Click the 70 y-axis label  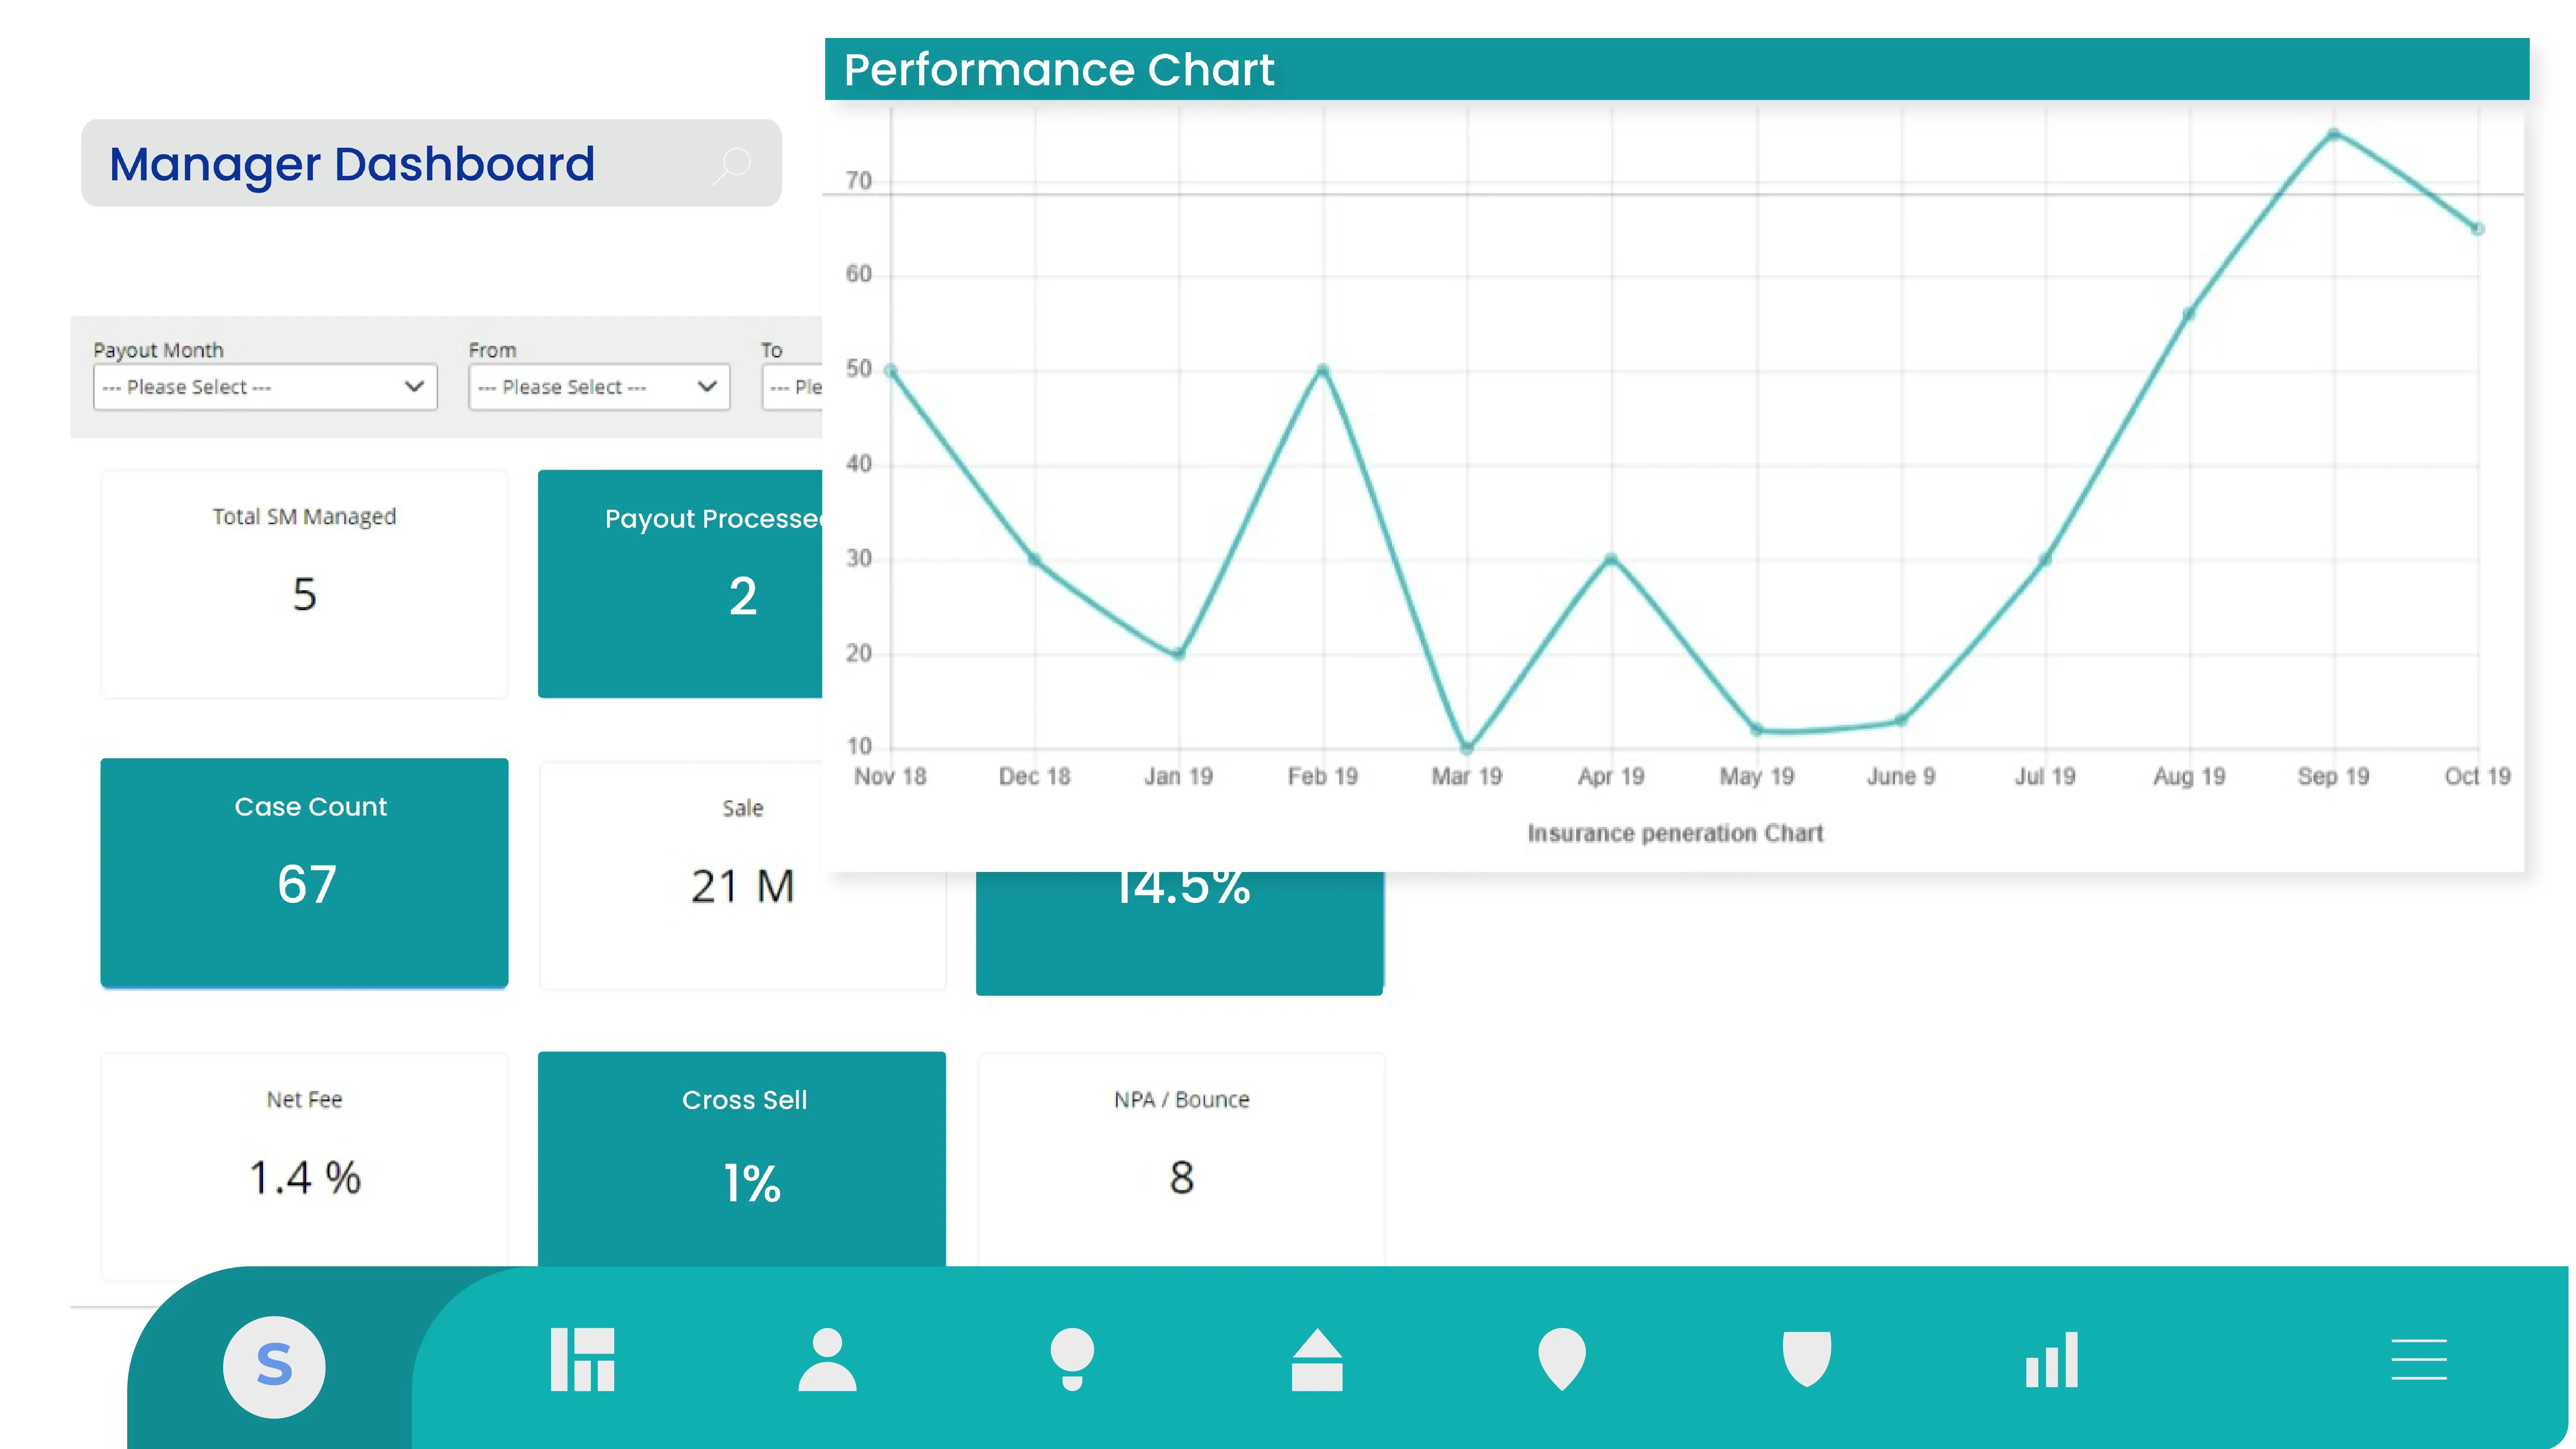pyautogui.click(x=859, y=181)
